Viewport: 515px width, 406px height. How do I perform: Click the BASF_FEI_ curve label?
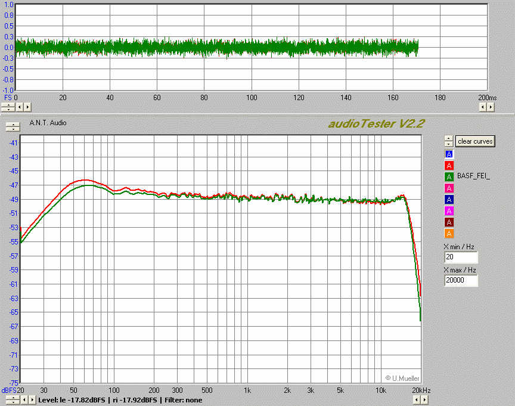[473, 176]
